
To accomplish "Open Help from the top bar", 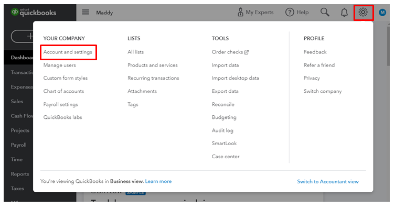I will [297, 12].
